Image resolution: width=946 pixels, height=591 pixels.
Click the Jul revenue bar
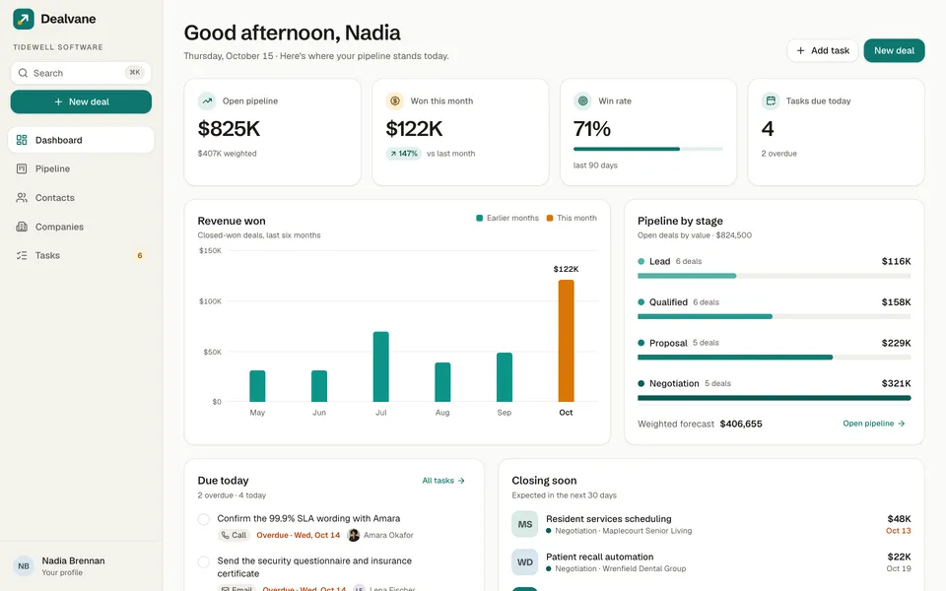pyautogui.click(x=380, y=366)
